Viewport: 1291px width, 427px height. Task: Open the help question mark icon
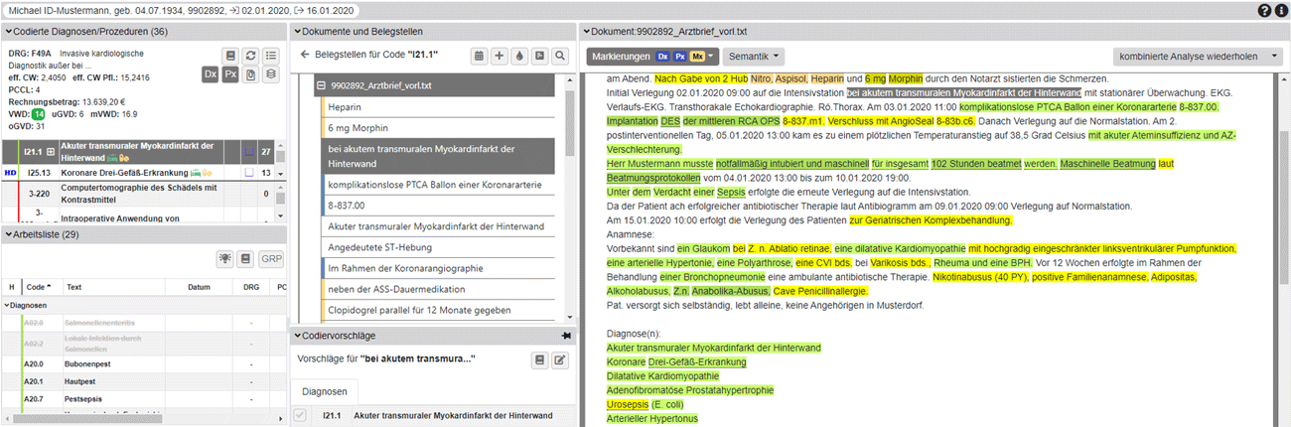pos(1264,10)
